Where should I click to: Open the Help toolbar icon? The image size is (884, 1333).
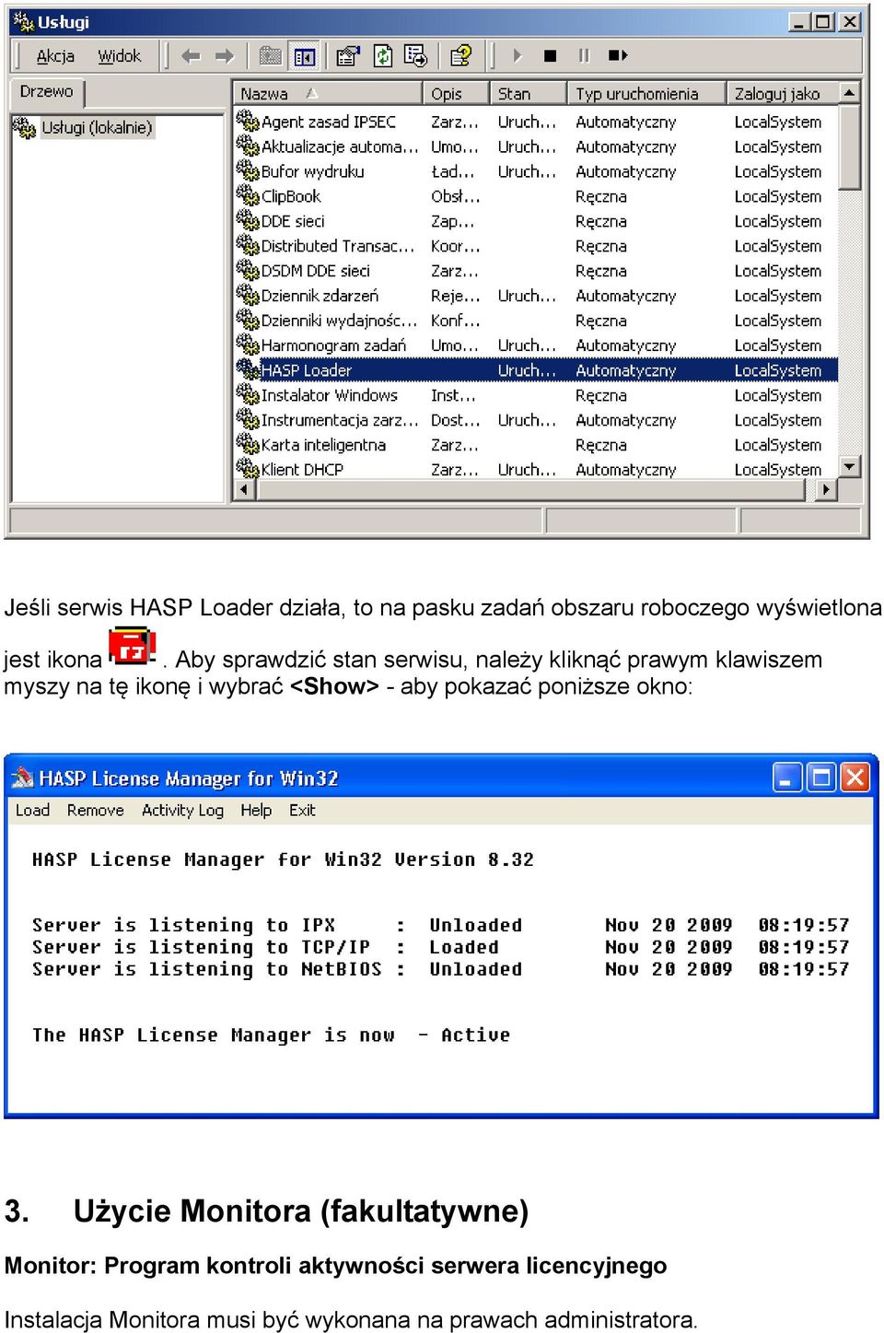point(460,56)
